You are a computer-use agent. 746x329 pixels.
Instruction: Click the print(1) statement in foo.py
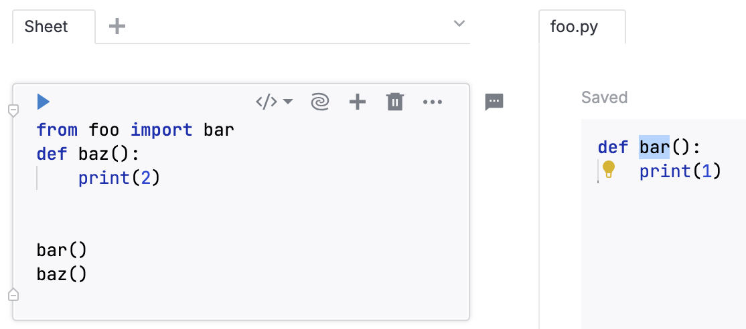[x=680, y=171]
